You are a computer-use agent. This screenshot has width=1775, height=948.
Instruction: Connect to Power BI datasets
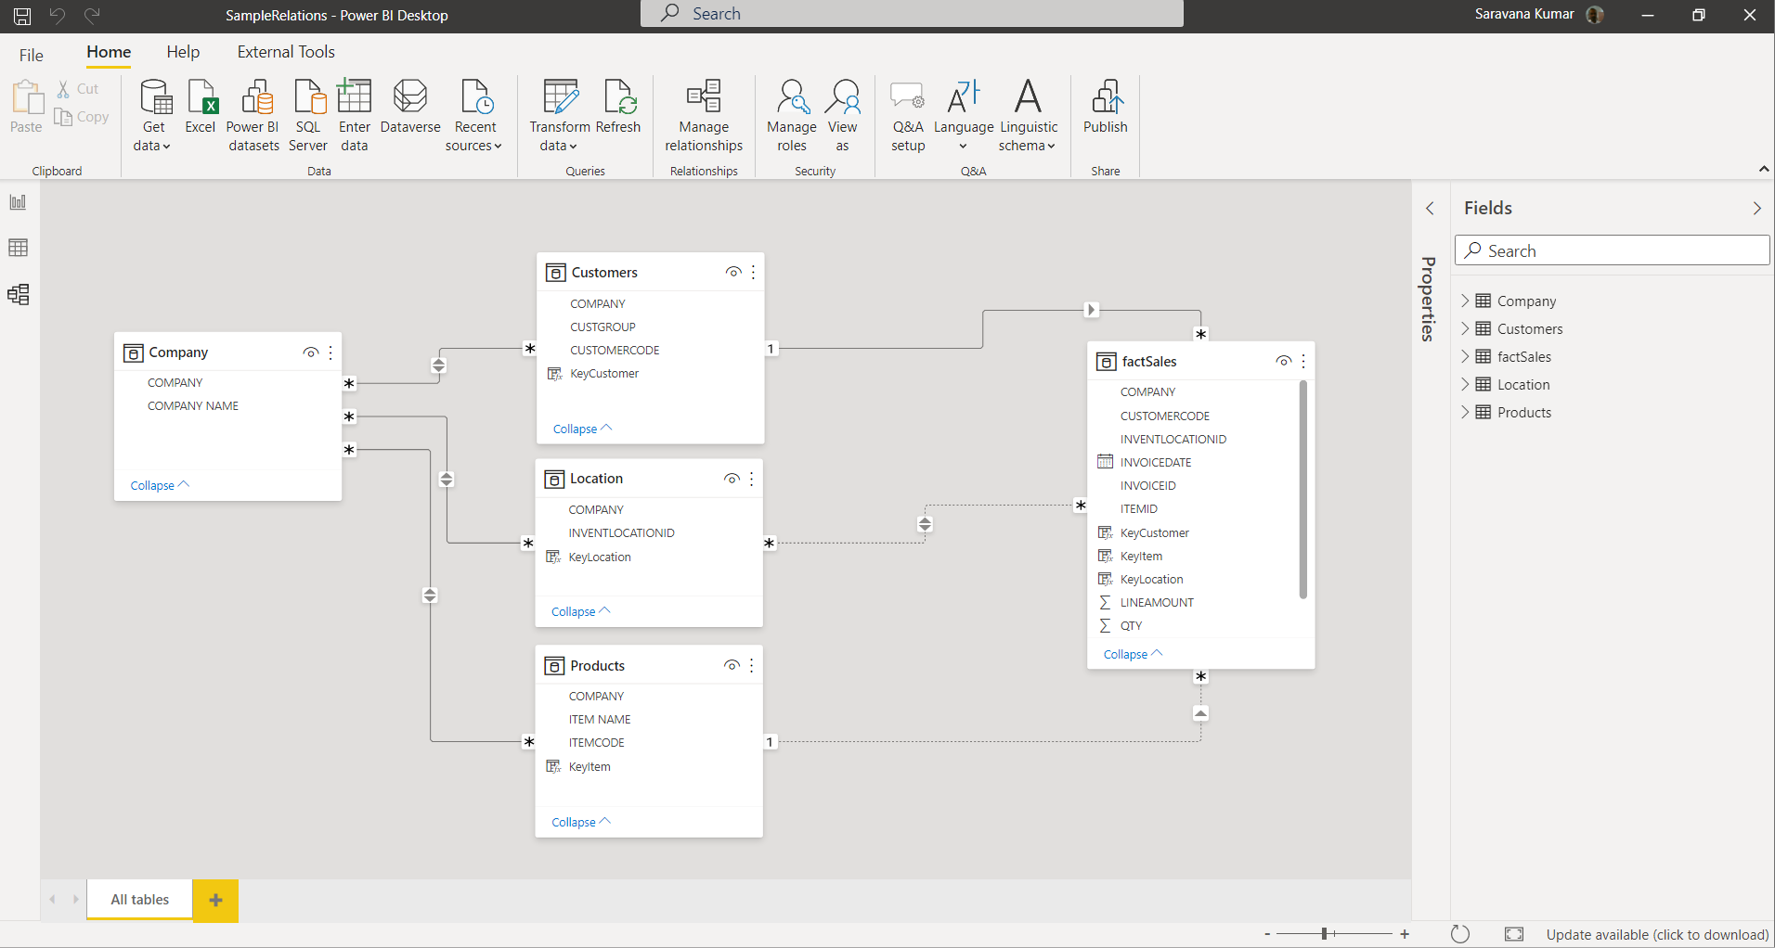coord(253,116)
